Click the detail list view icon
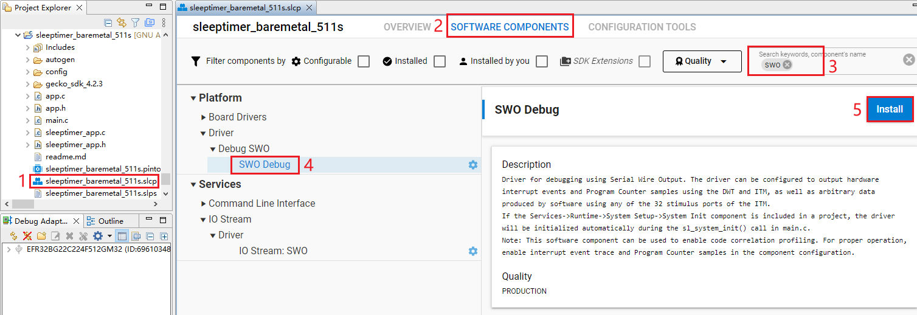 pyautogui.click(x=136, y=236)
